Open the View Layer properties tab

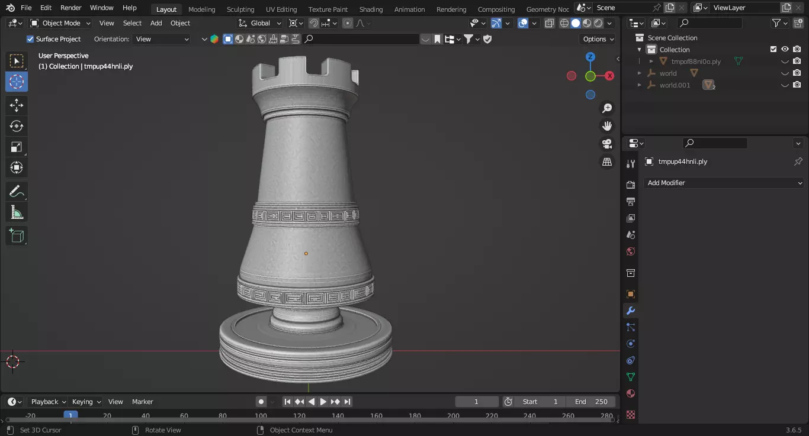tap(630, 218)
